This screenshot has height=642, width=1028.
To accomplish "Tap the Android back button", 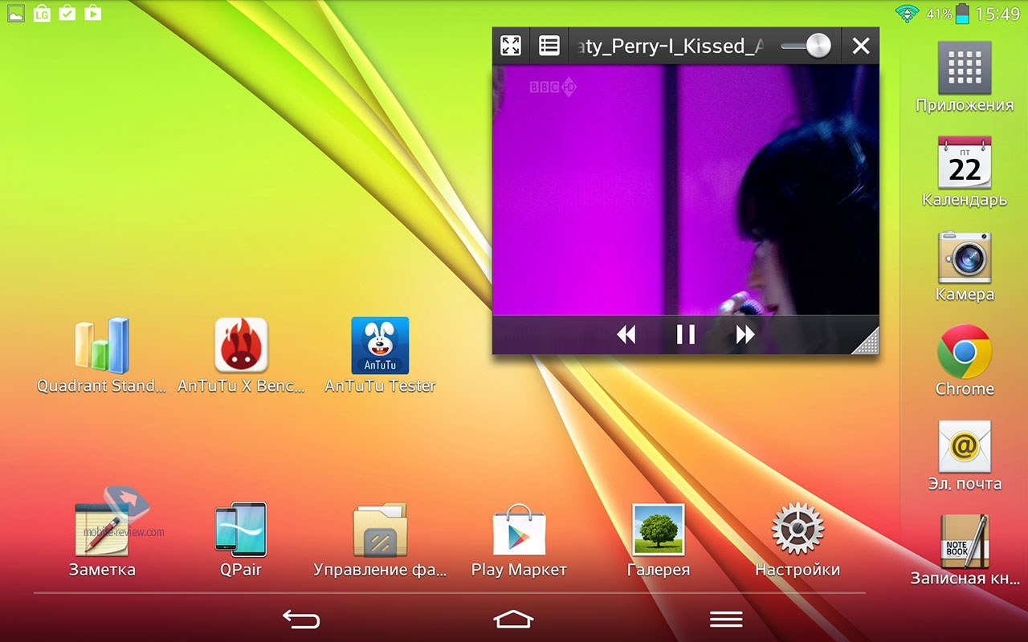I will pos(301,619).
